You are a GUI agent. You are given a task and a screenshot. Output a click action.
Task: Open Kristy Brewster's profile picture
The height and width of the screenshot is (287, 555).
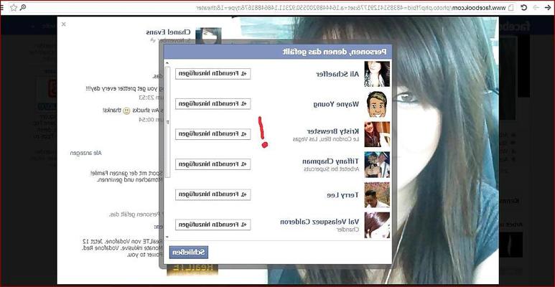pos(377,134)
